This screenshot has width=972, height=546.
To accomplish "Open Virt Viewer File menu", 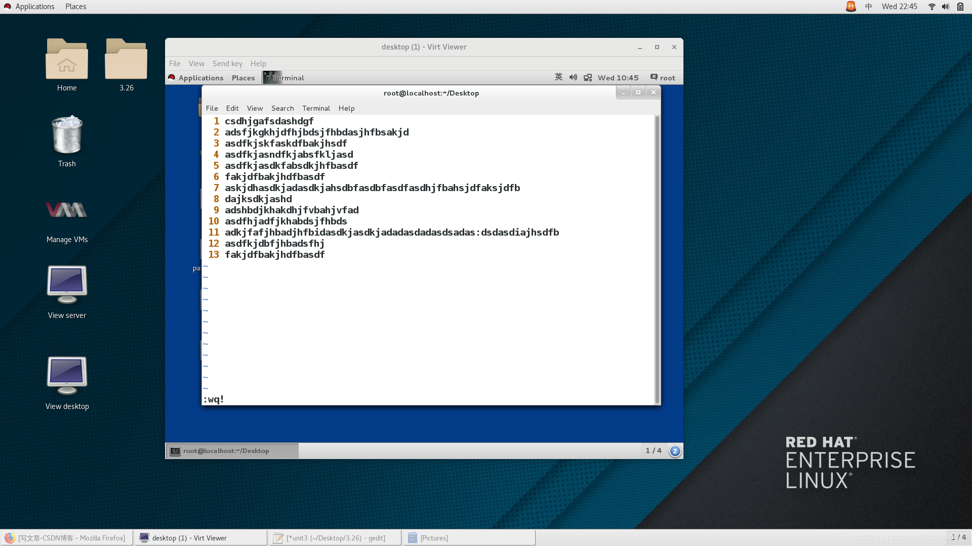I will (x=175, y=64).
